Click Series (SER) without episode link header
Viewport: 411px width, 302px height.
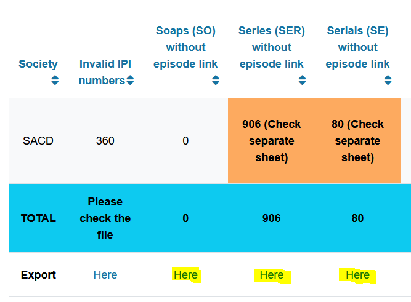[x=272, y=47]
